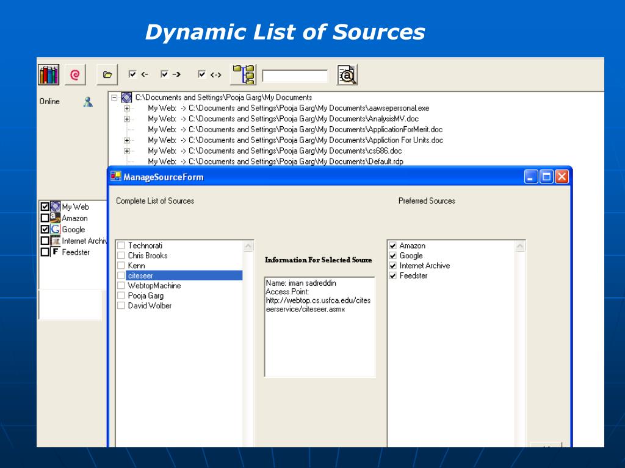Expand the aawsepersonal.exe tree node

(127, 108)
